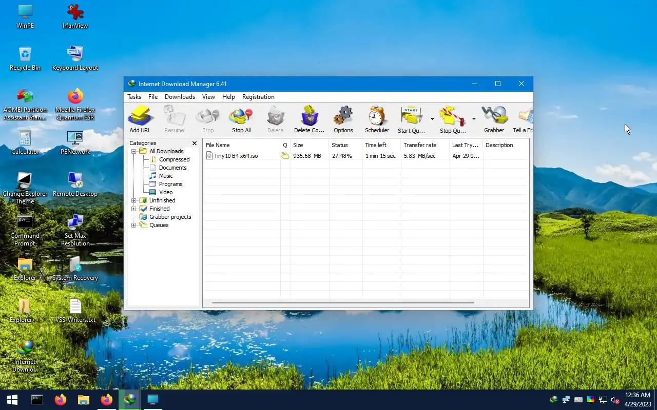Sort by Size column header
Viewport: 657px width, 410px height.
pos(310,145)
